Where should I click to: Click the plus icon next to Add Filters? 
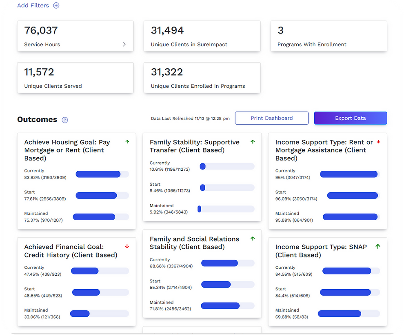(x=56, y=5)
